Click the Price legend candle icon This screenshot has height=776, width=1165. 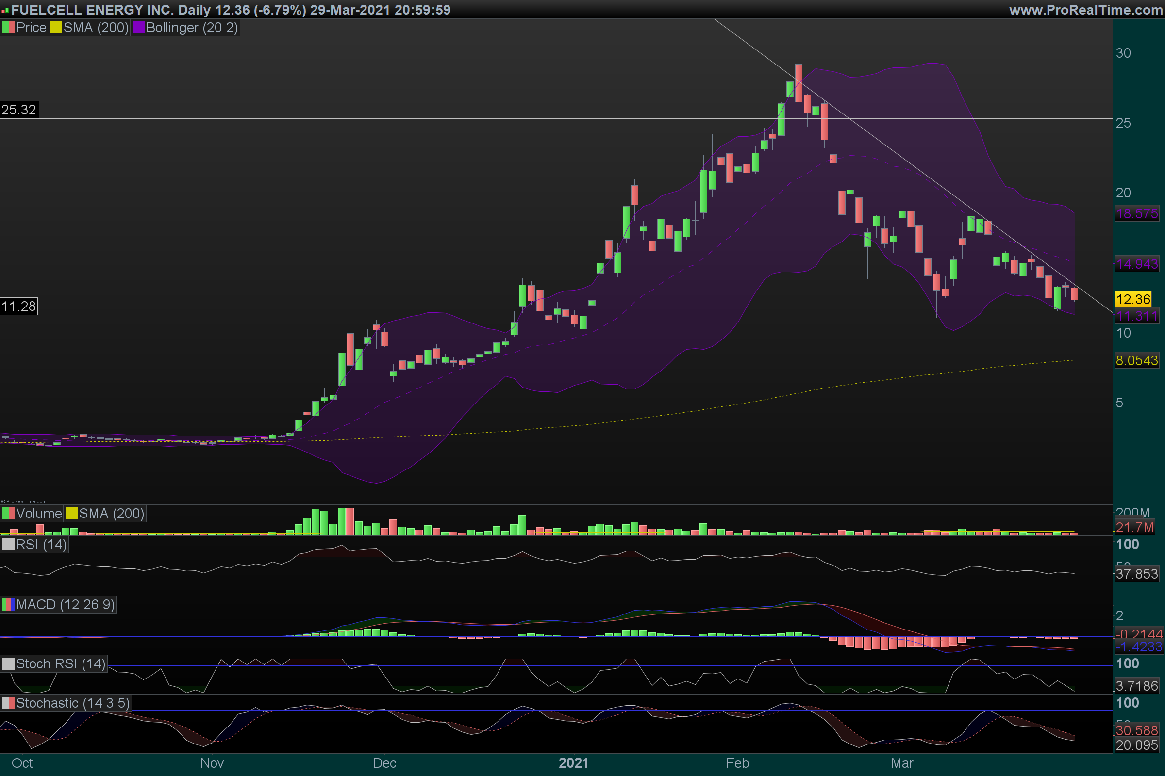pyautogui.click(x=8, y=28)
